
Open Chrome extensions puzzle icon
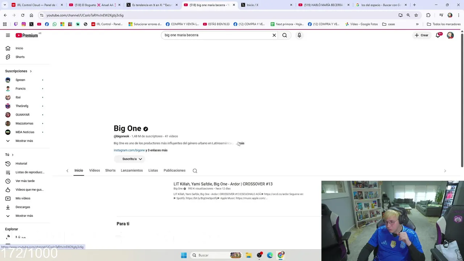pos(428,15)
